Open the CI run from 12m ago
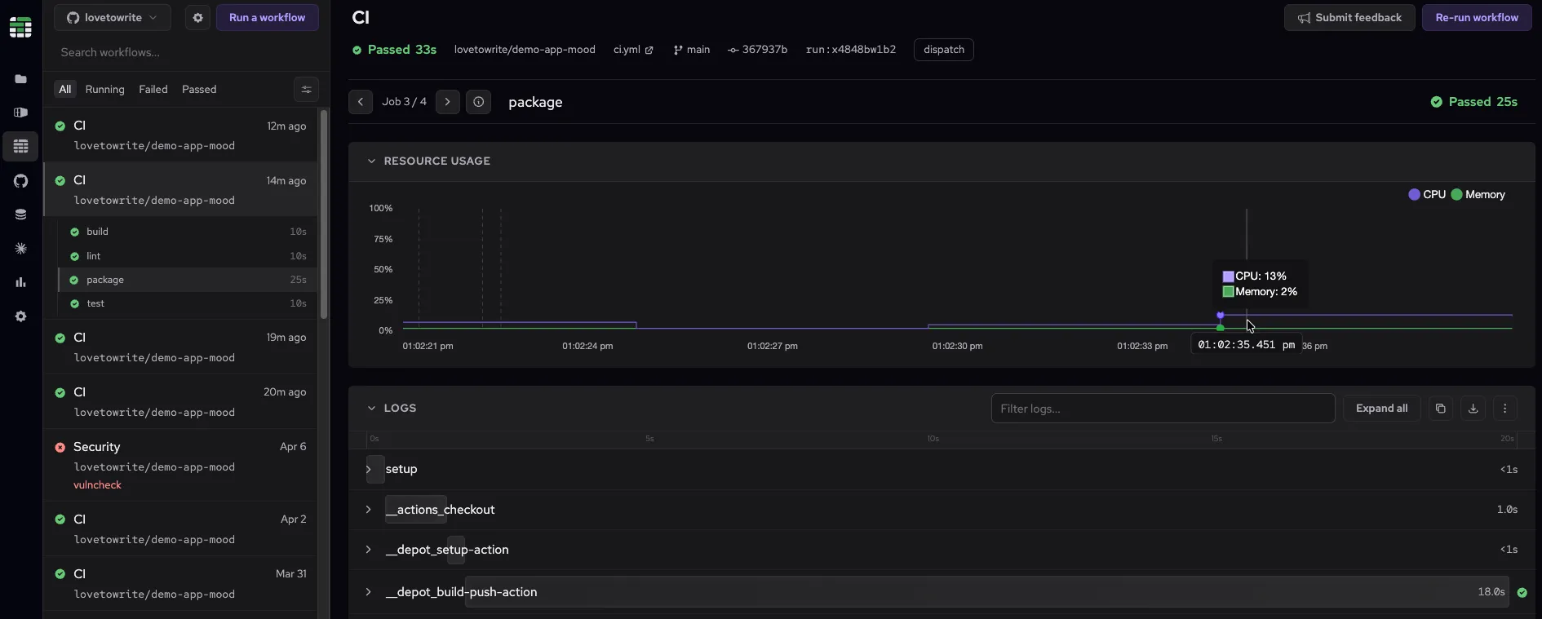Viewport: 1542px width, 619px height. pyautogui.click(x=180, y=135)
